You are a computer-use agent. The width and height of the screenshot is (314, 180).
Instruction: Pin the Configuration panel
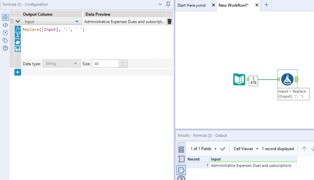click(168, 4)
